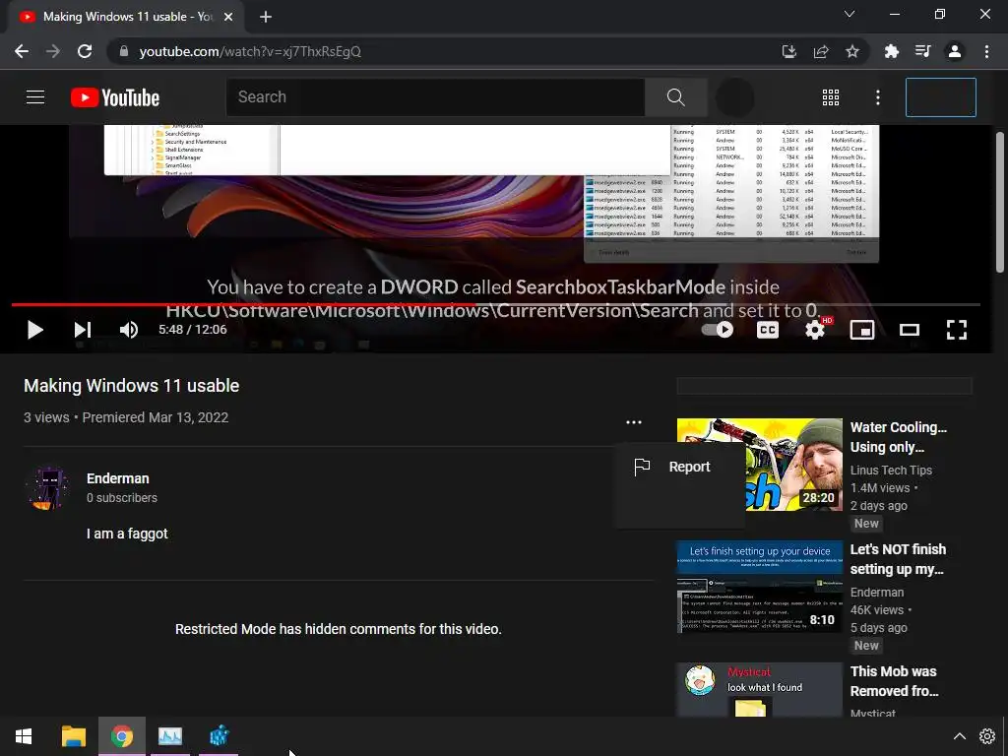Open 'This Mob was Removed fro...' title
This screenshot has width=1008, height=756.
(894, 681)
